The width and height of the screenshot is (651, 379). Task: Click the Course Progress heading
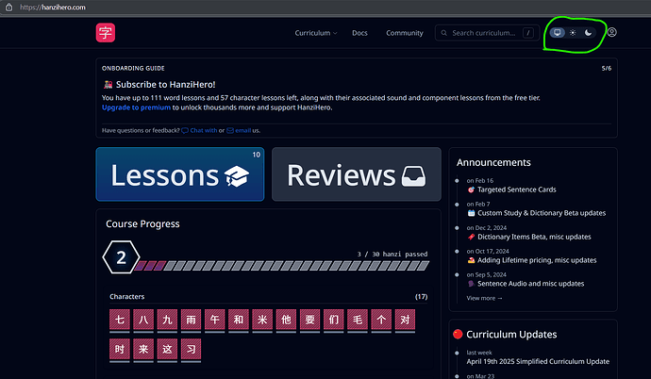coord(142,224)
